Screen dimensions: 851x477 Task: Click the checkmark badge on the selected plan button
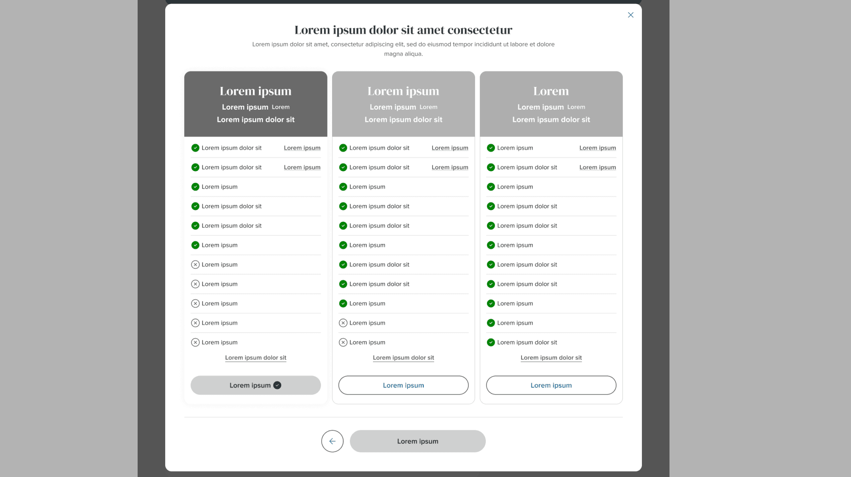(277, 385)
